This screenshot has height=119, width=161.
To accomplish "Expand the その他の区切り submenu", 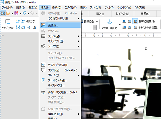I will (x=79, y=18).
